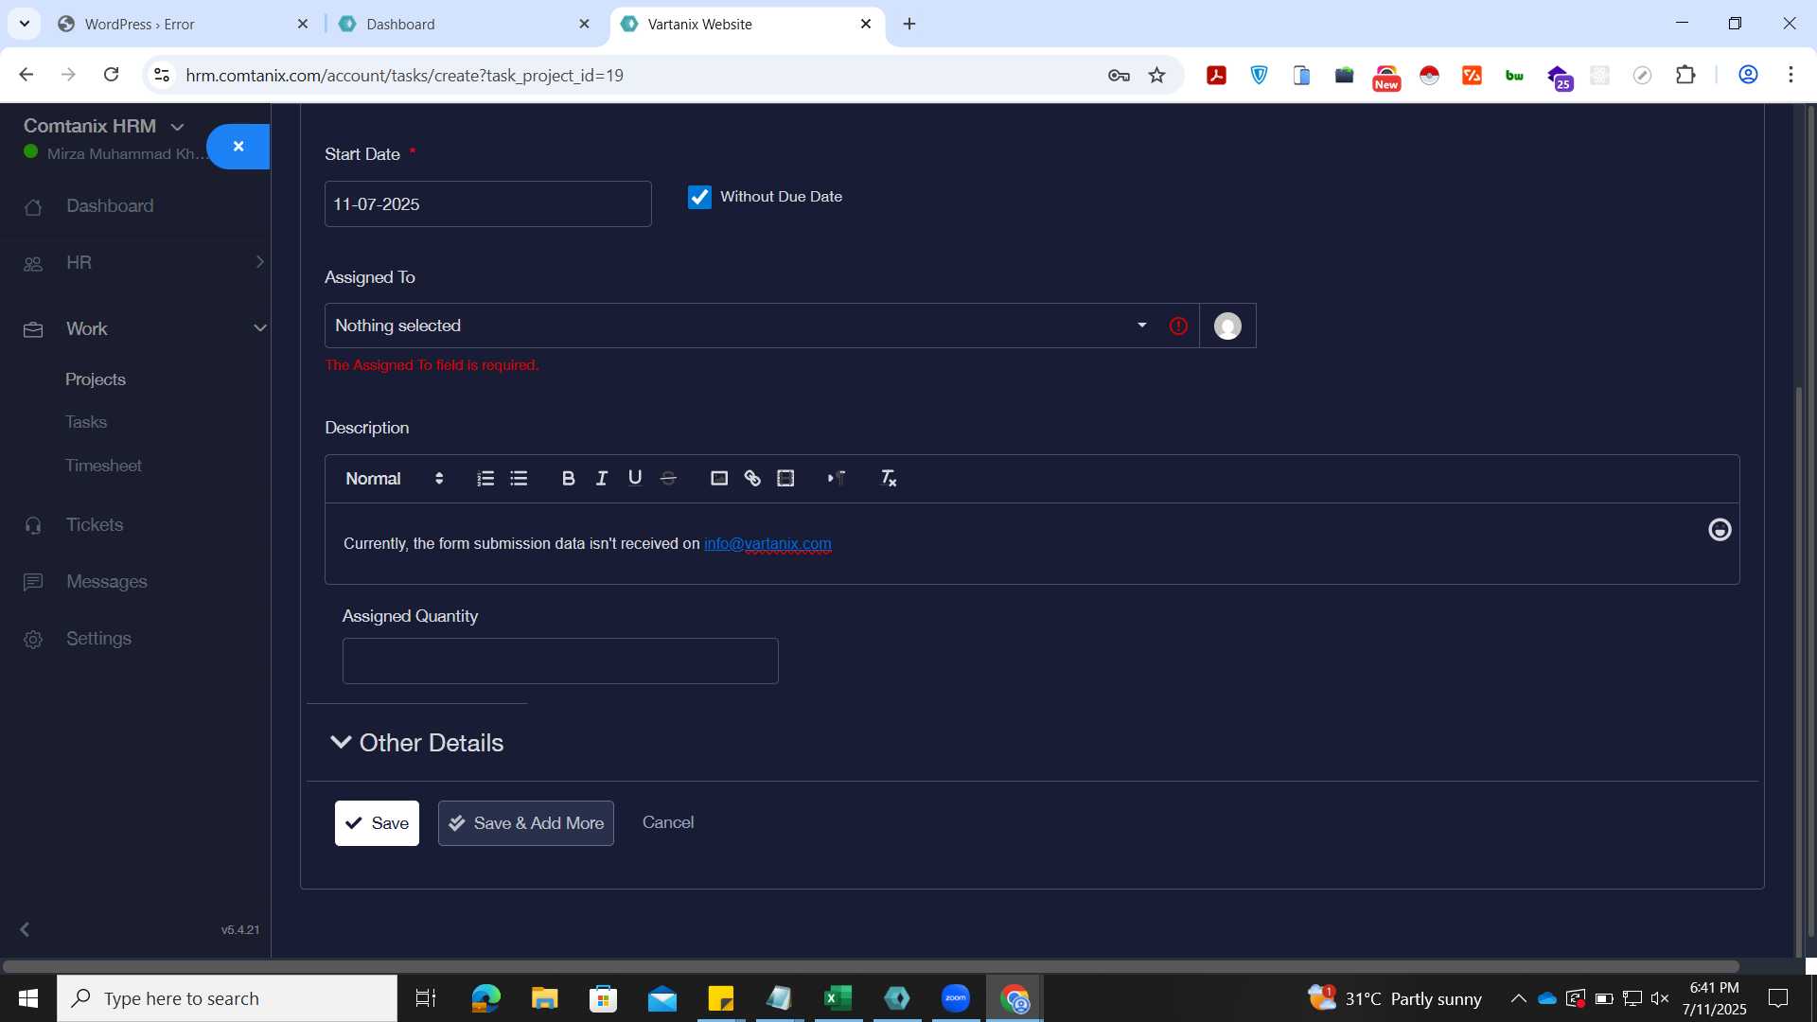1817x1022 pixels.
Task: Click the assign-to-me avatar icon
Action: coord(1227,326)
